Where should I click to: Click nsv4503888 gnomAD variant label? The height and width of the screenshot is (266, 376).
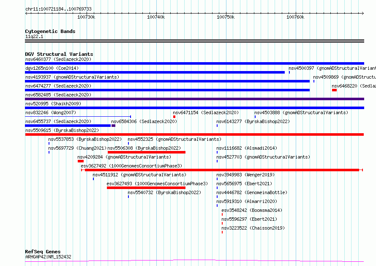point(301,112)
